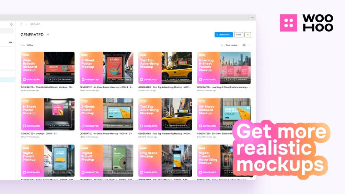The height and width of the screenshot is (194, 345).
Task: Switch to grid view
Action: (x=244, y=45)
